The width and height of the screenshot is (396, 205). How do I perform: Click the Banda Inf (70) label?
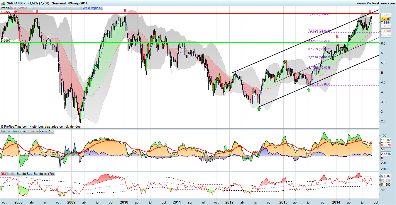coord(44,174)
